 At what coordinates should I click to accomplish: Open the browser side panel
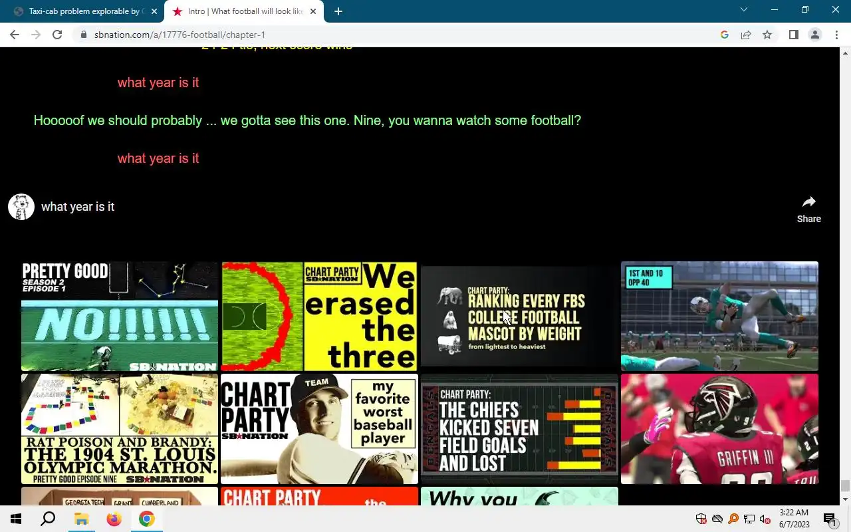[793, 35]
